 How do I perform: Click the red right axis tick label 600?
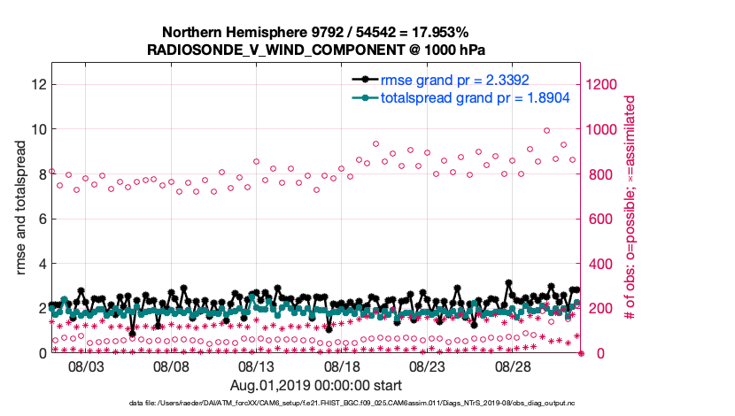(x=600, y=219)
